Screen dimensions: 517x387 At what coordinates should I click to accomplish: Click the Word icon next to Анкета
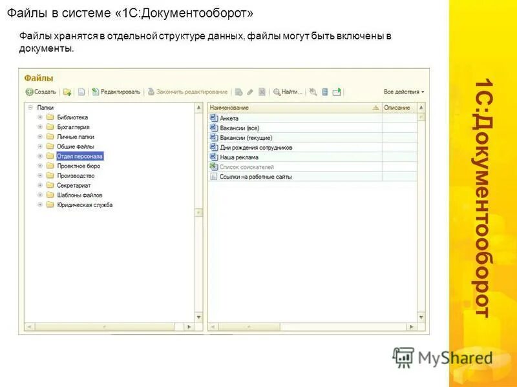point(213,118)
